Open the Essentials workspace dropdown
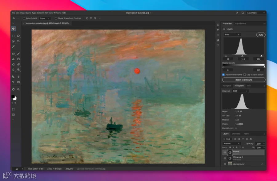The width and height of the screenshot is (277, 181). (256, 13)
